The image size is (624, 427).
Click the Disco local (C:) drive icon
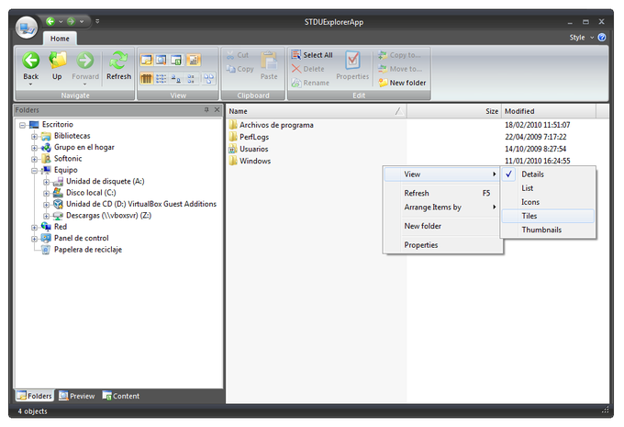58,193
